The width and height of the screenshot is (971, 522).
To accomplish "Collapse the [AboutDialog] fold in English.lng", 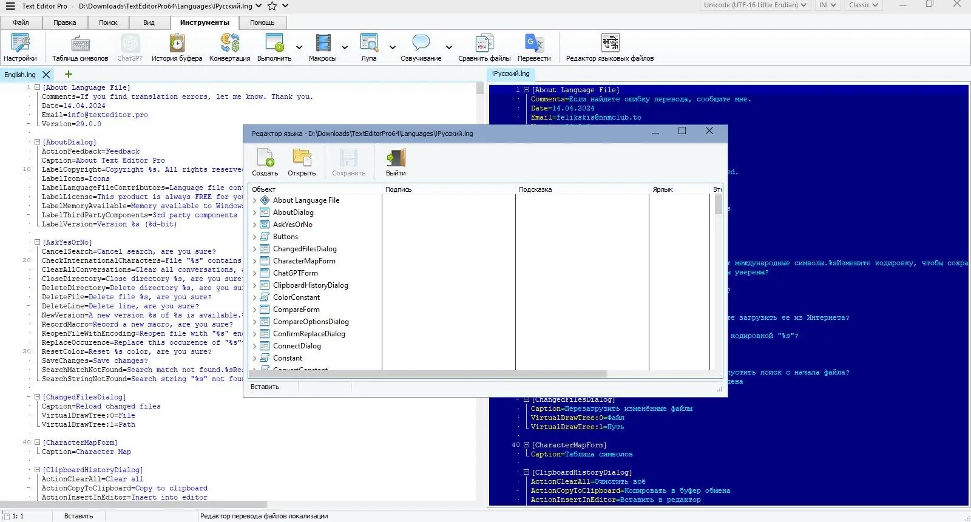I will [x=37, y=142].
